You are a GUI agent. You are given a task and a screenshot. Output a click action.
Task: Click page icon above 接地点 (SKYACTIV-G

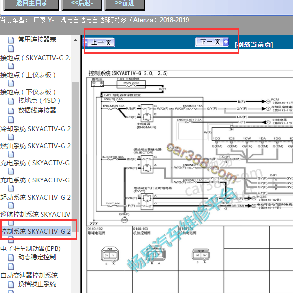click(x=11, y=49)
